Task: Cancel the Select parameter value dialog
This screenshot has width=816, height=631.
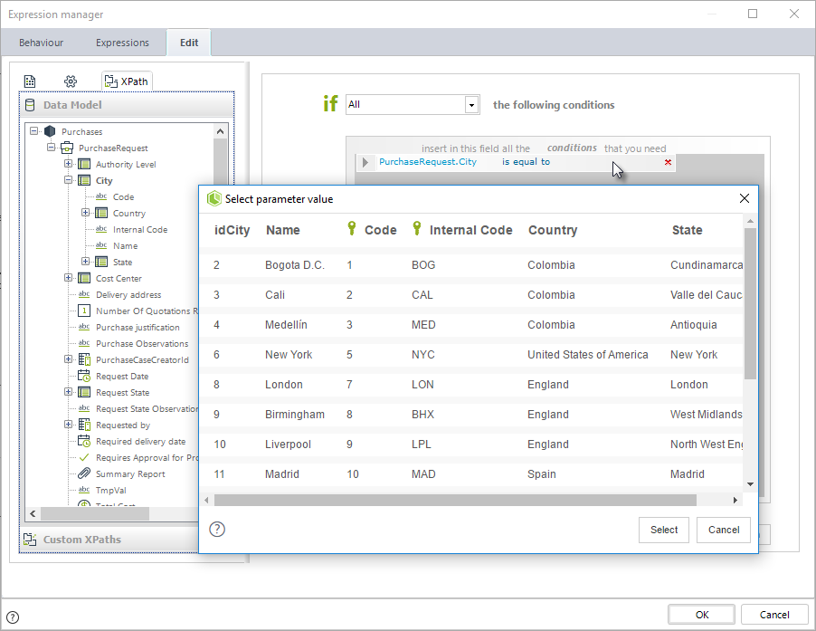Action: tap(724, 530)
